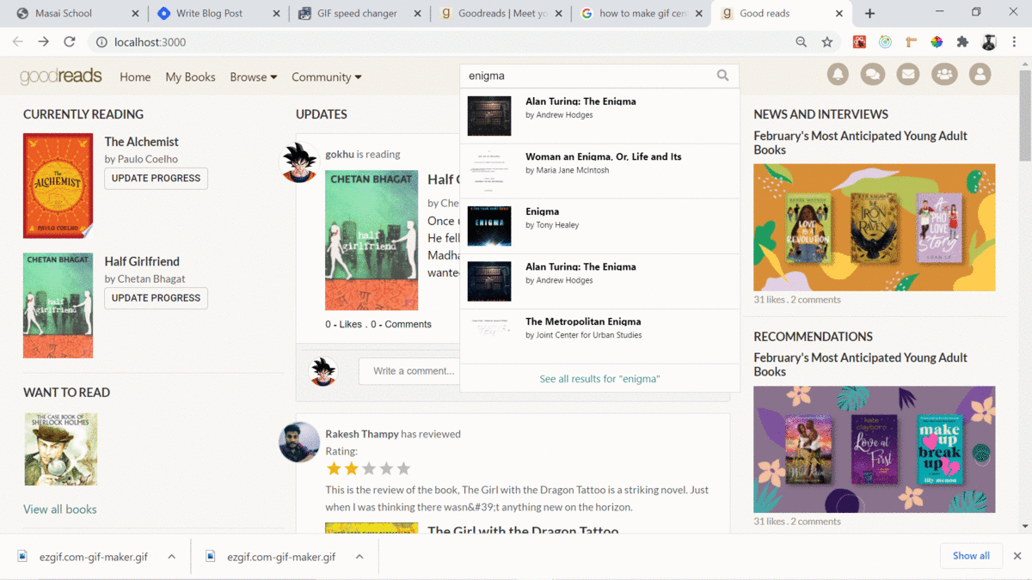
Task: Open News and Interviews young adult books image
Action: (874, 228)
